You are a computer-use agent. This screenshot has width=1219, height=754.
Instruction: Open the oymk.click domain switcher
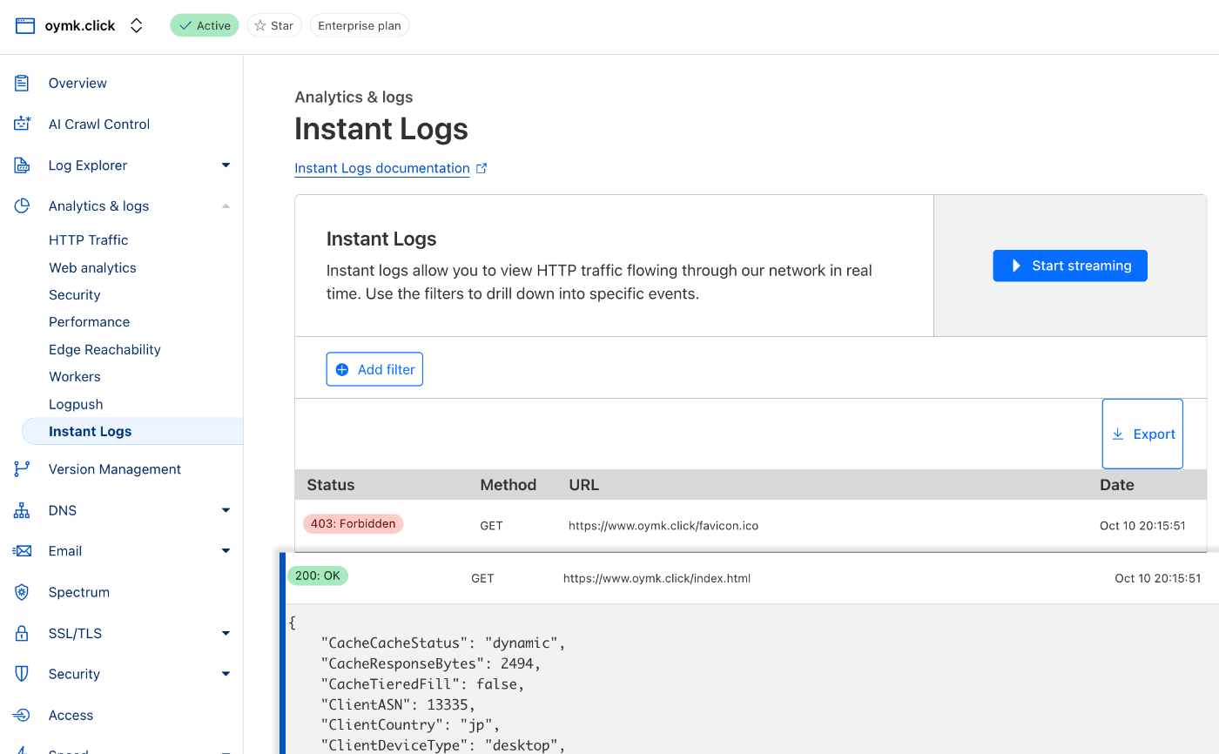(136, 26)
